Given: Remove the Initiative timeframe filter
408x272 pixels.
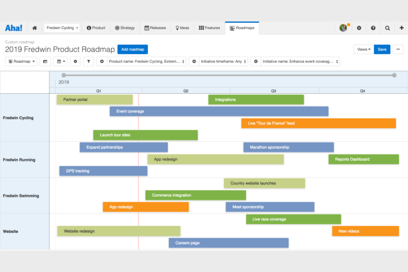Looking at the screenshot, I should 194,61.
